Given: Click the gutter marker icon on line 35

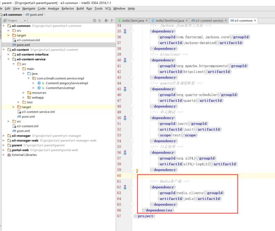Looking at the screenshot, I should (125, 31).
